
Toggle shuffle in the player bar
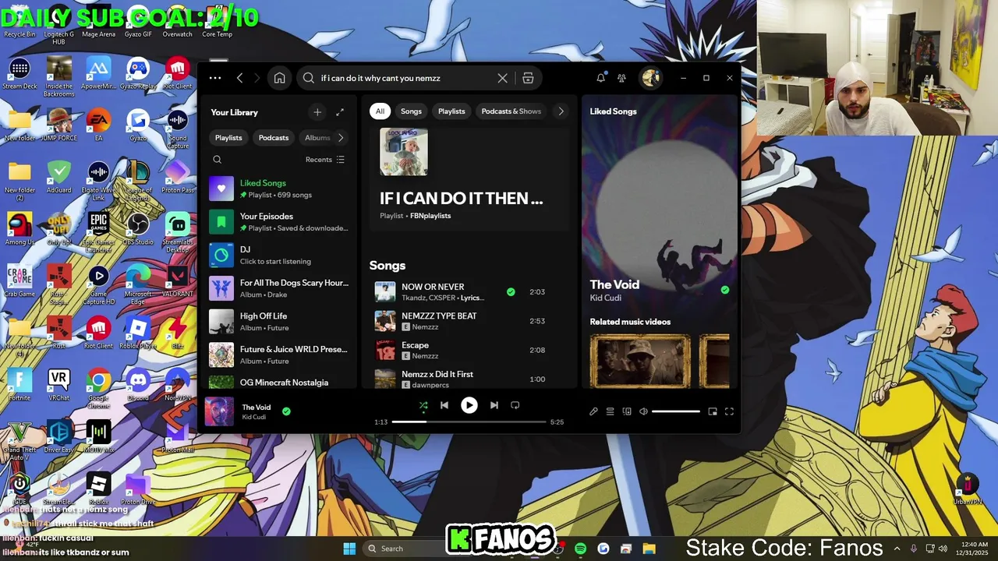point(423,405)
